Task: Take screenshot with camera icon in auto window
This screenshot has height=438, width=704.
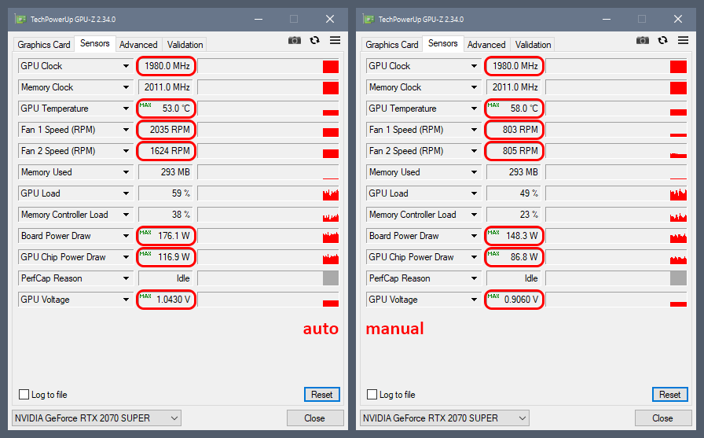Action: 295,40
